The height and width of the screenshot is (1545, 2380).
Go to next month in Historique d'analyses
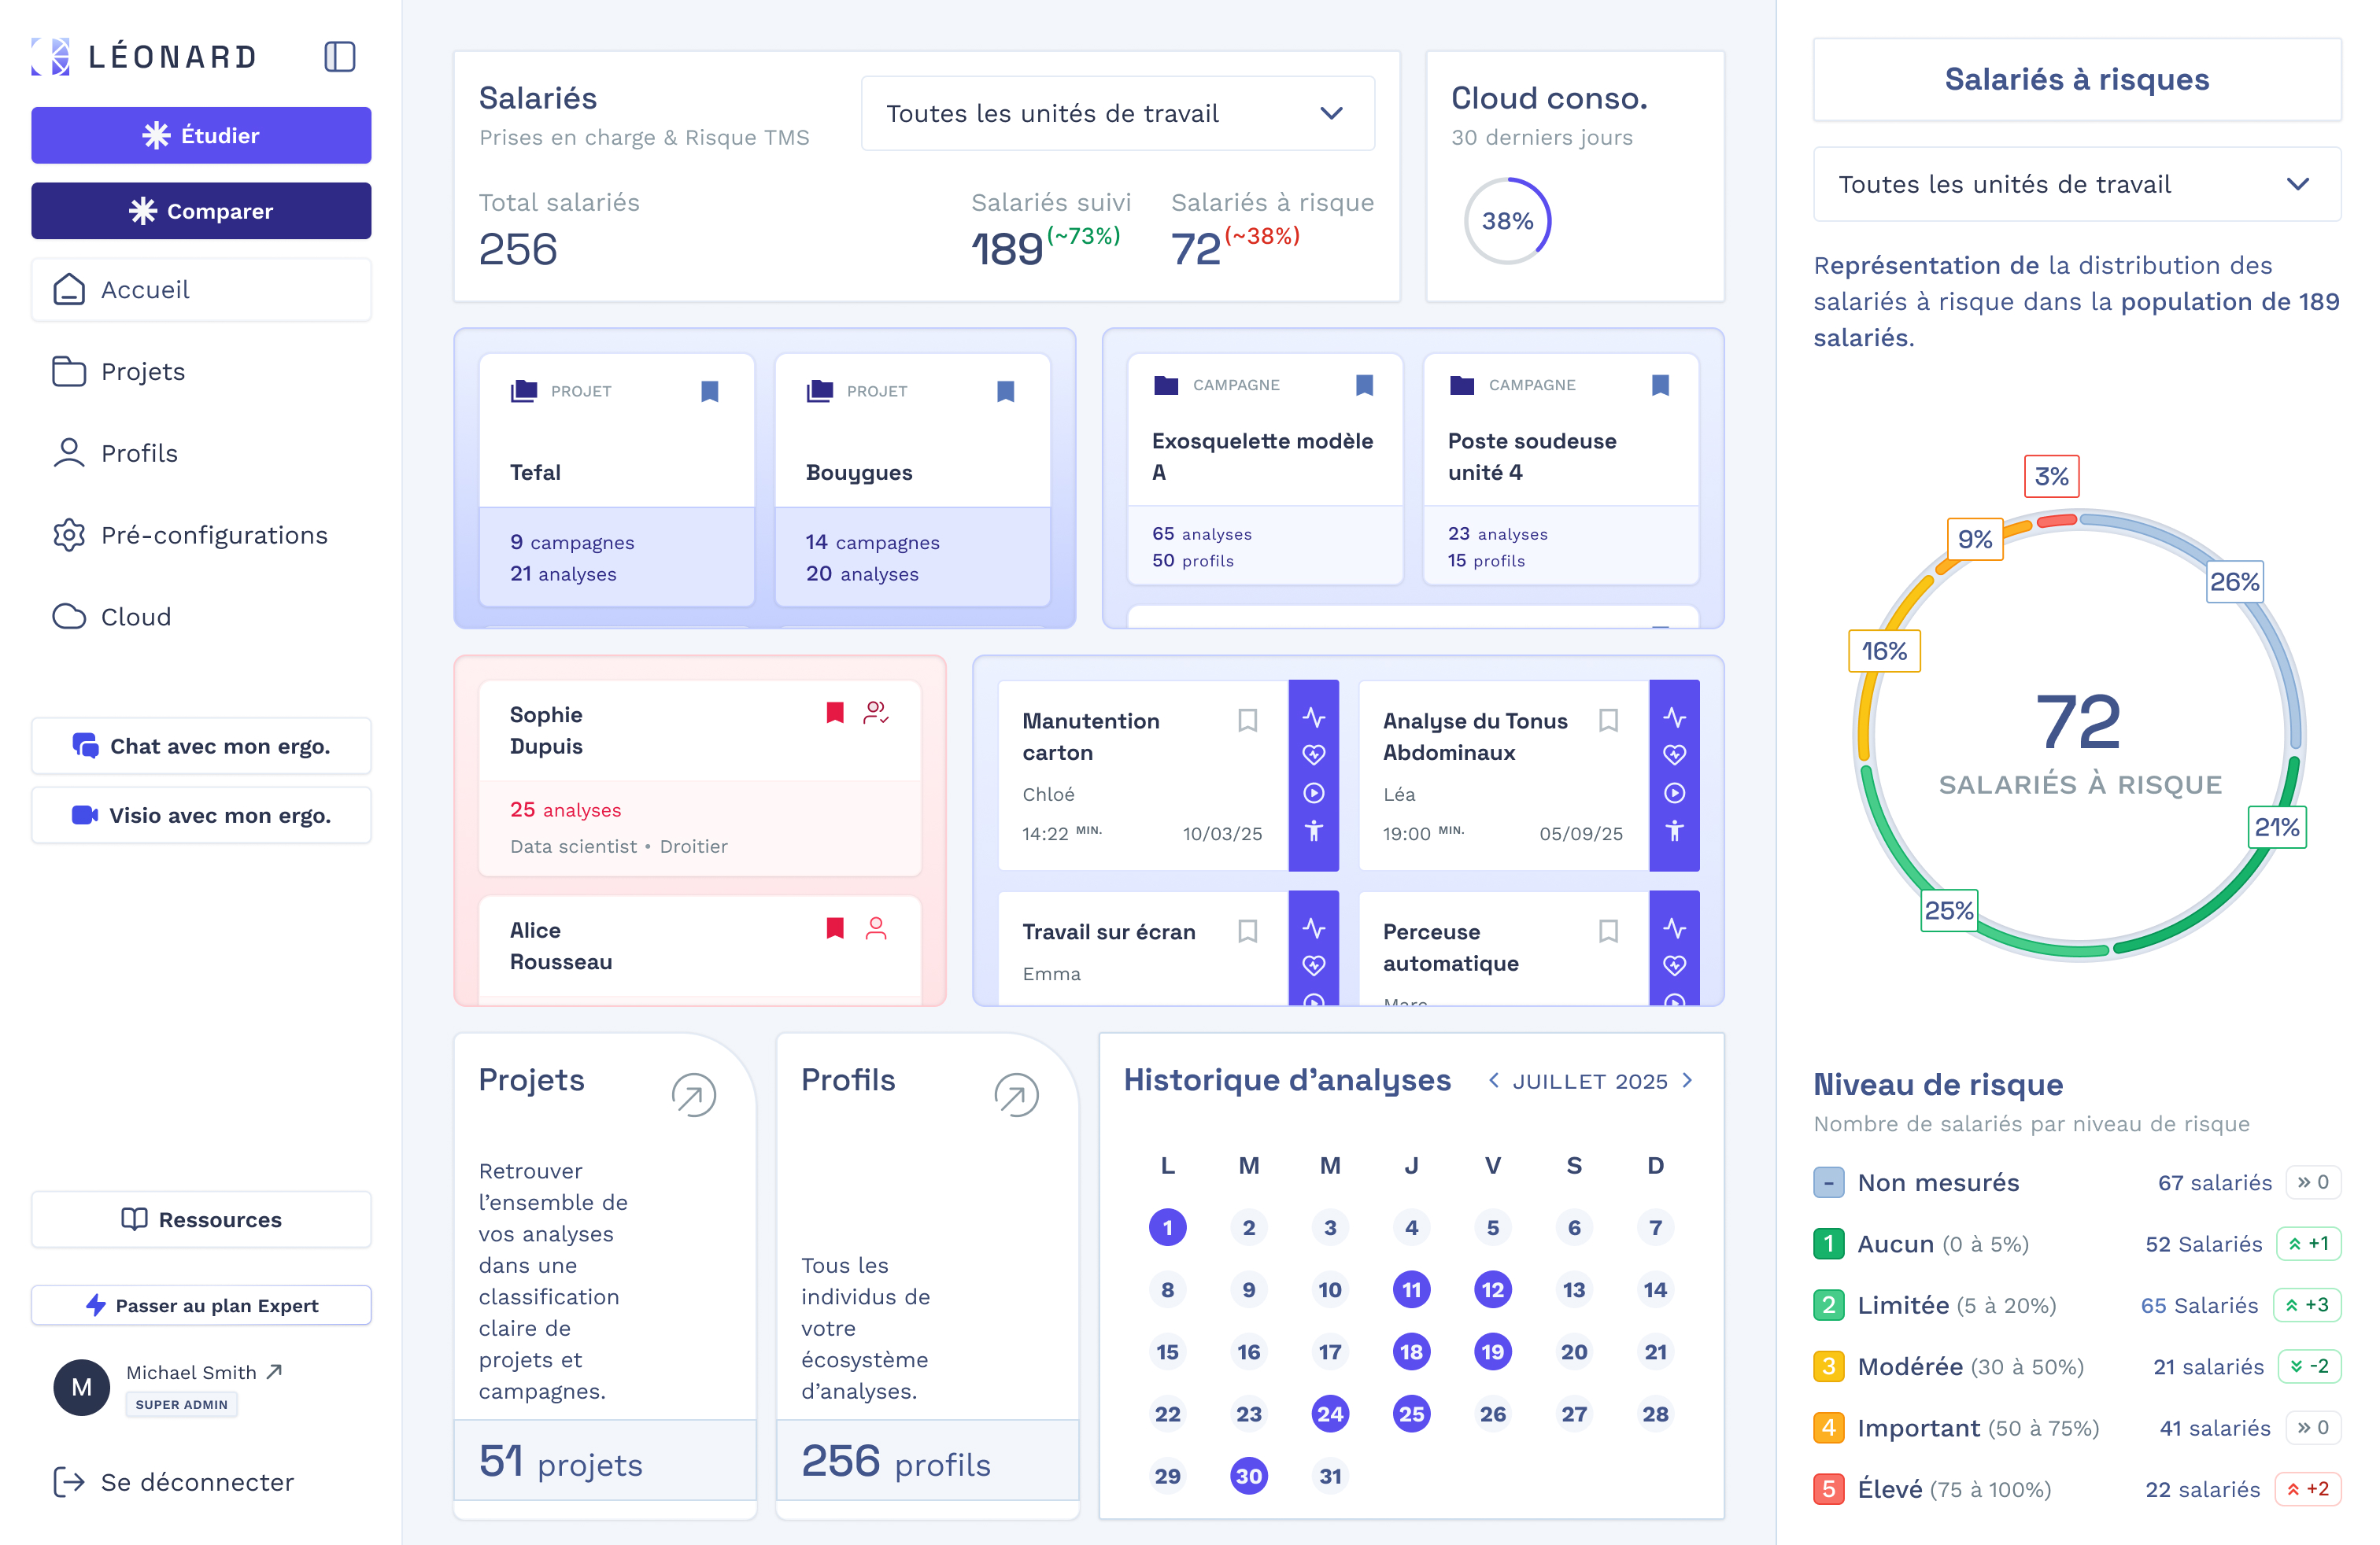(1688, 1080)
